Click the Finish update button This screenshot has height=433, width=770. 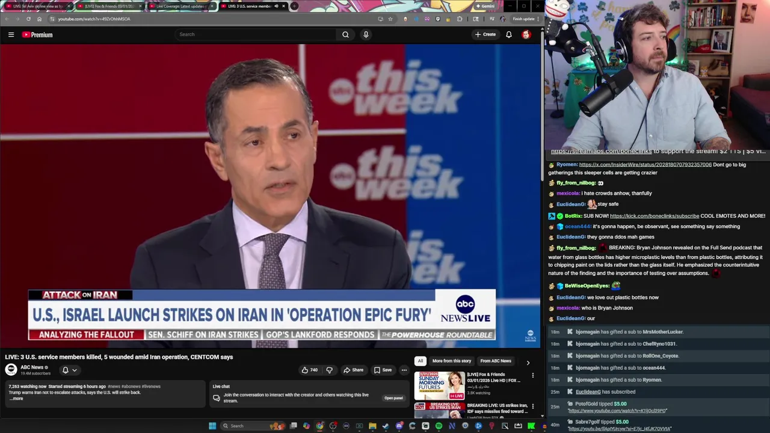[x=525, y=19]
